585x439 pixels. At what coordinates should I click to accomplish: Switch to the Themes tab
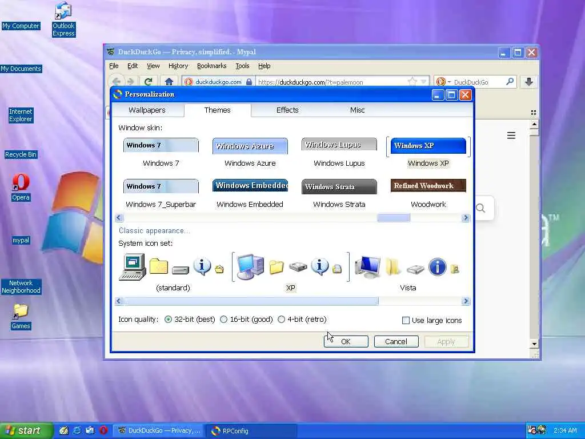pos(217,110)
